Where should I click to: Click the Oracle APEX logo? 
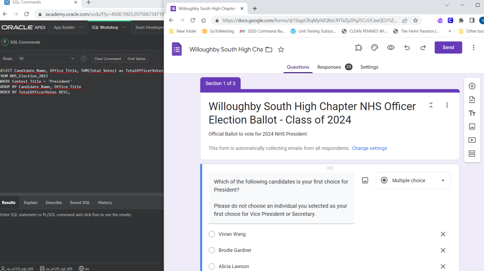pos(23,28)
